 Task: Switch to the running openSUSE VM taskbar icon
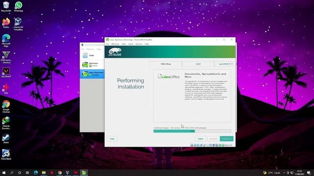click(x=84, y=173)
